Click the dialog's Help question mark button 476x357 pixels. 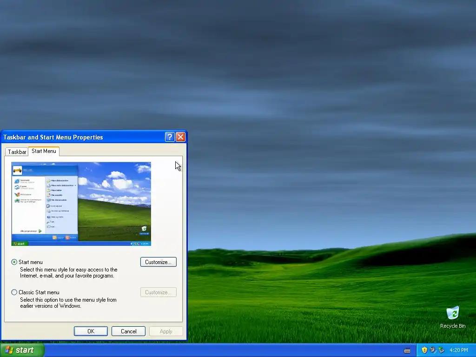[169, 137]
